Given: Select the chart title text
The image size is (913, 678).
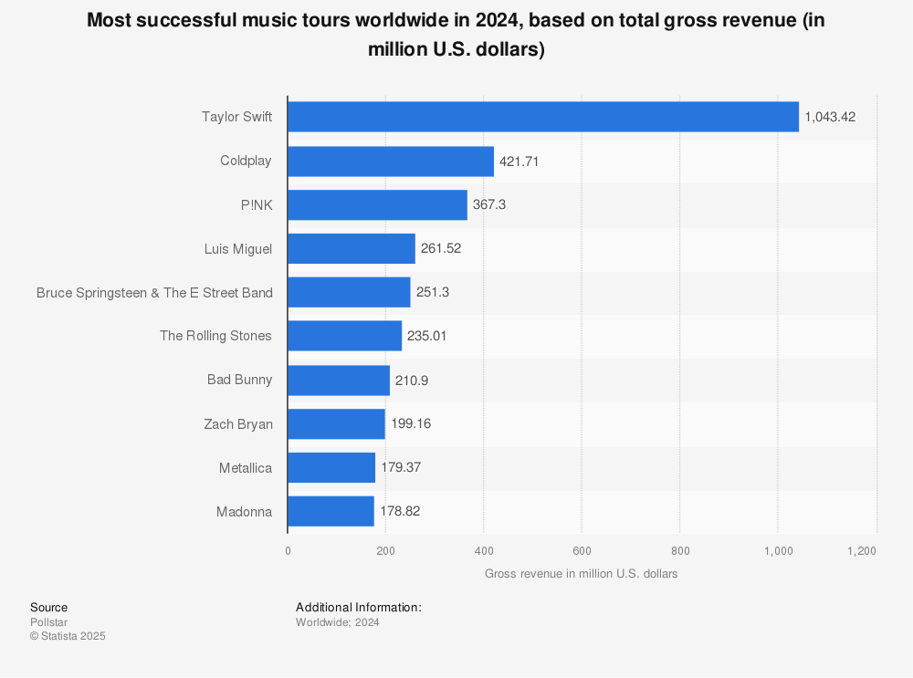Looking at the screenshot, I should pos(456,34).
